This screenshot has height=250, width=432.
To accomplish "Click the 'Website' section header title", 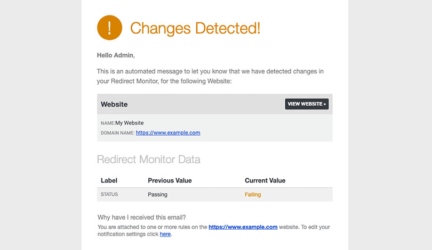I will 114,104.
